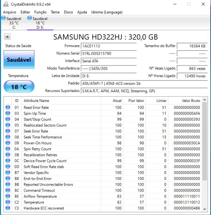The image size is (211, 215).
Task: Click status icon of Seek Error Rate row
Action: click(x=8, y=131)
